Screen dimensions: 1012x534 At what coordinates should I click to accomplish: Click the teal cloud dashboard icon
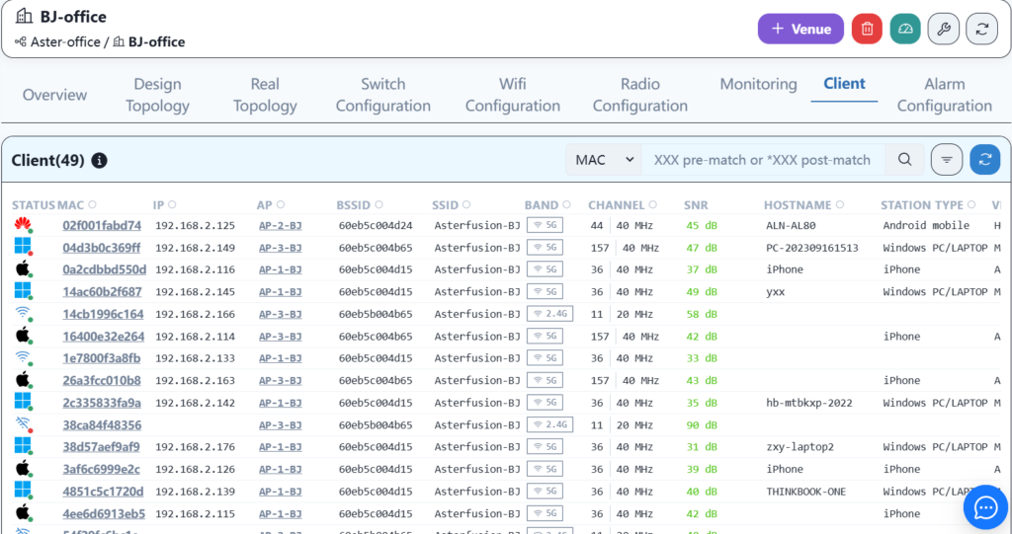click(904, 29)
